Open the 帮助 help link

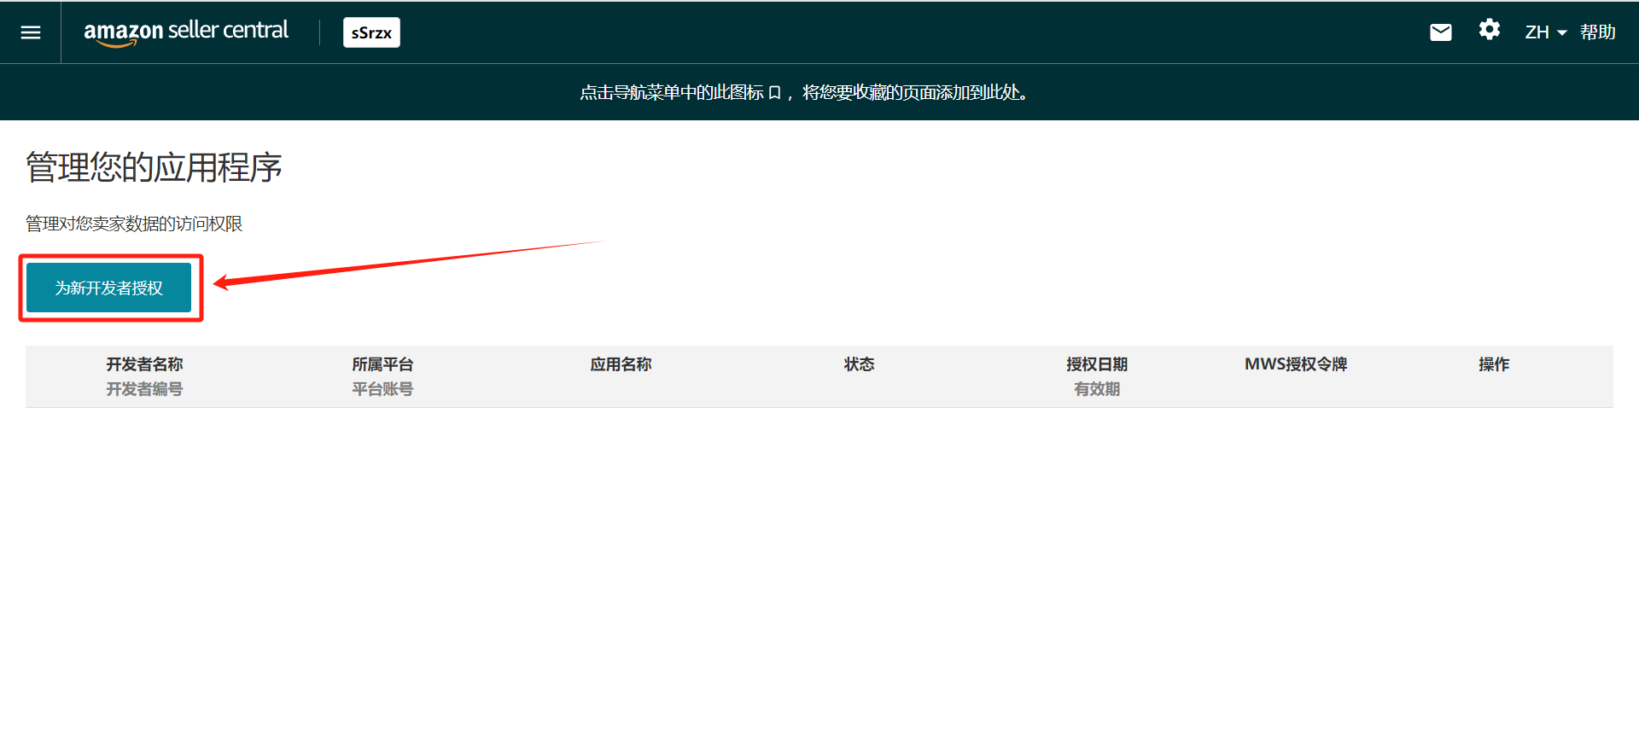click(x=1597, y=32)
